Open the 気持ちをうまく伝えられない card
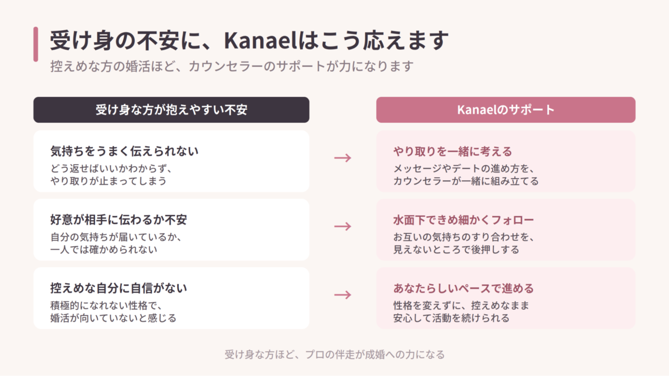 click(171, 161)
